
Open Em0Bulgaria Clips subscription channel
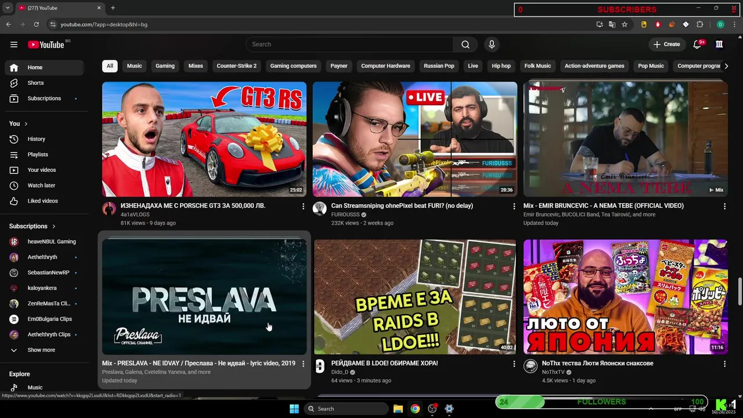[44, 319]
